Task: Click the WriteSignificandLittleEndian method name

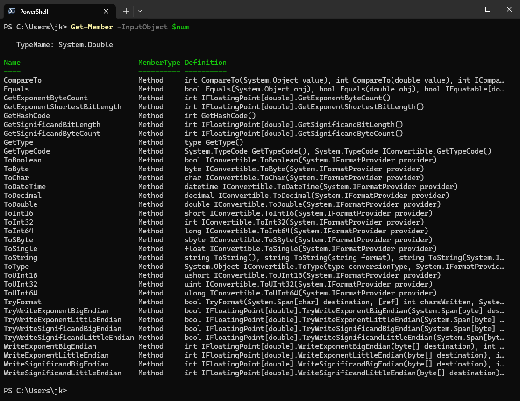Action: pos(62,373)
